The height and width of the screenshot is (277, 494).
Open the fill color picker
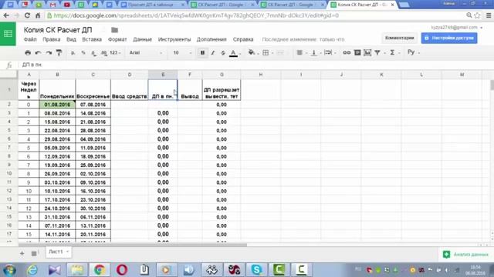click(252, 53)
